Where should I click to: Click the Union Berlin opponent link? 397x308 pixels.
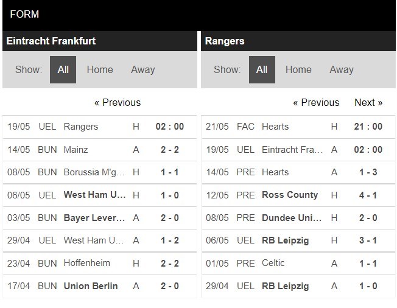pyautogui.click(x=91, y=286)
